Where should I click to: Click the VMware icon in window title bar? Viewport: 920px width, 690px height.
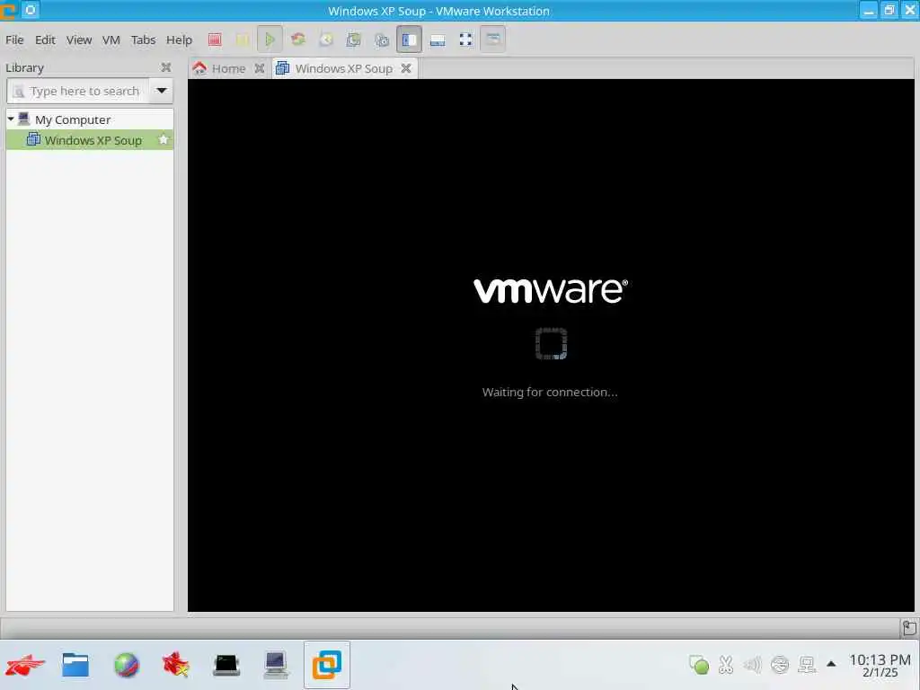click(8, 11)
